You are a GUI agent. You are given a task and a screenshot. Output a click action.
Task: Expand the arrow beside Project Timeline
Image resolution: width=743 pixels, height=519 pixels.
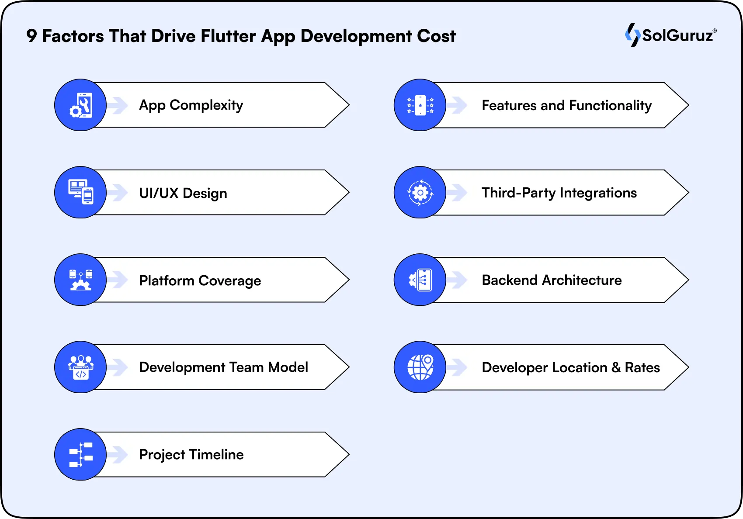(x=117, y=454)
